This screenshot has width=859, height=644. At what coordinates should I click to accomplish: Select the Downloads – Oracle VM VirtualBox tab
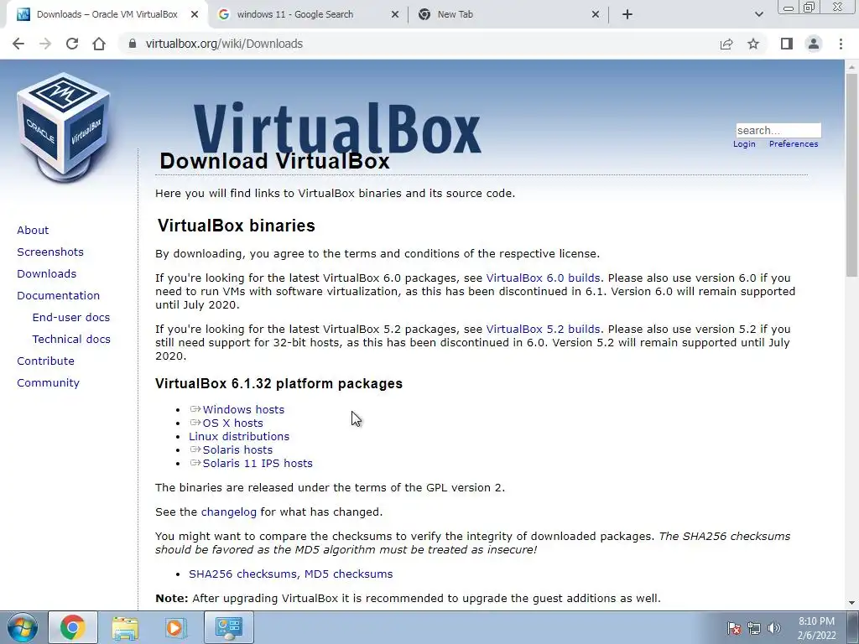click(x=108, y=15)
